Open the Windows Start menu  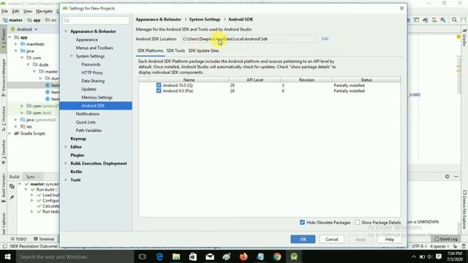tap(8, 256)
